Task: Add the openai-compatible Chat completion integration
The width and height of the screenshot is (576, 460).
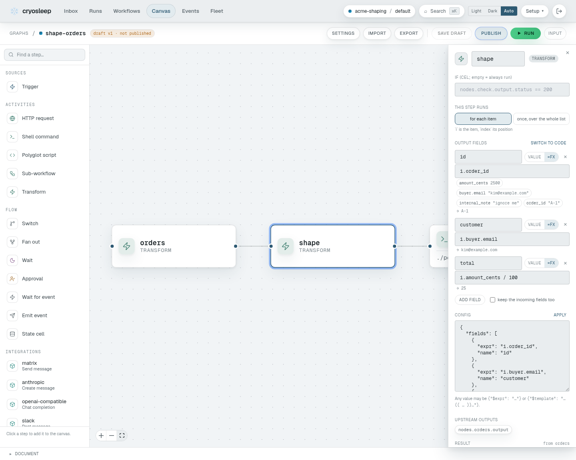Action: [x=44, y=404]
